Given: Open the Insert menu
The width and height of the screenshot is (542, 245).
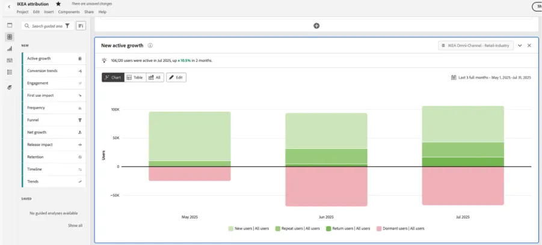Looking at the screenshot, I should (x=49, y=12).
